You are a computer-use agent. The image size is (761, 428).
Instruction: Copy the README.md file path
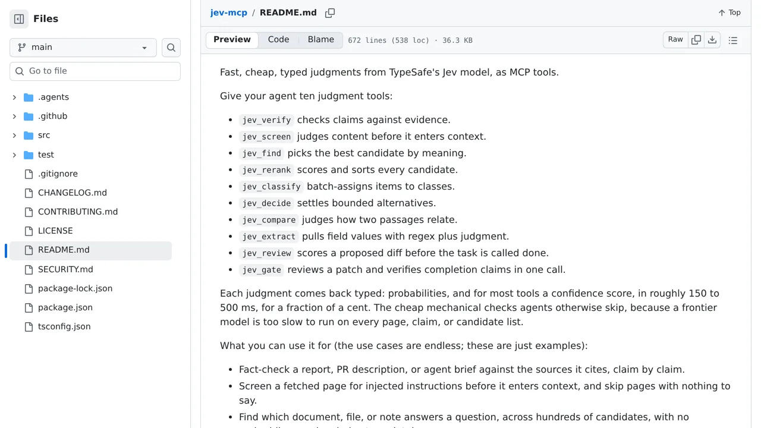click(x=330, y=13)
